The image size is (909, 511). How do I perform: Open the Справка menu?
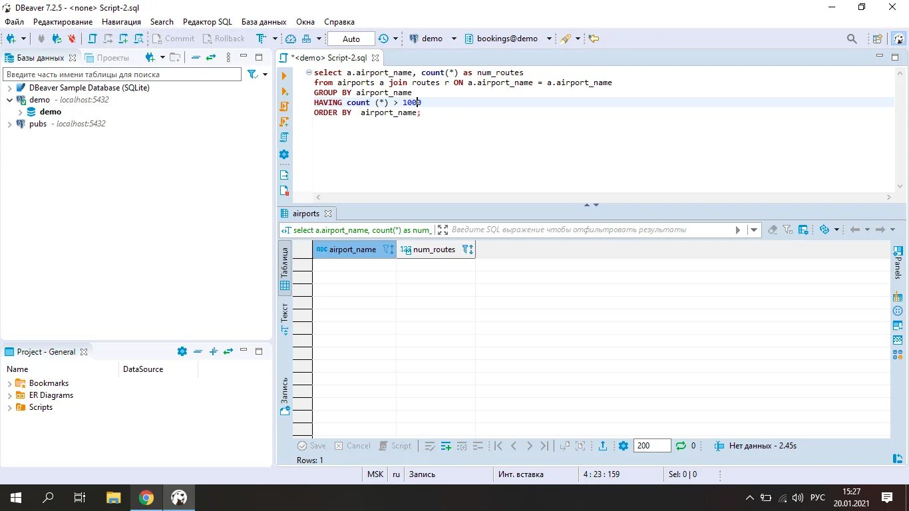click(x=339, y=22)
